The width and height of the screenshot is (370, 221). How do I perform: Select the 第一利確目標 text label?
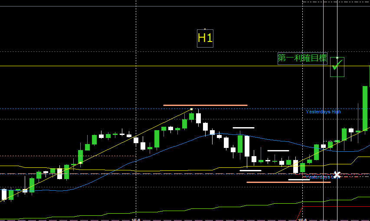click(x=302, y=58)
